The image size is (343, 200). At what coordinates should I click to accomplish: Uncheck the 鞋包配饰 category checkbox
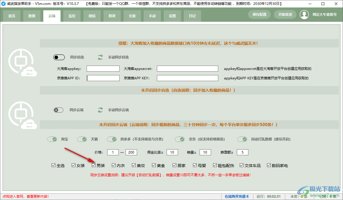215,165
